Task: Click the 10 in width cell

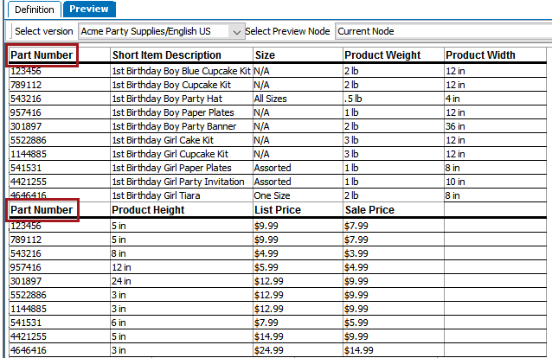Action: [x=495, y=182]
